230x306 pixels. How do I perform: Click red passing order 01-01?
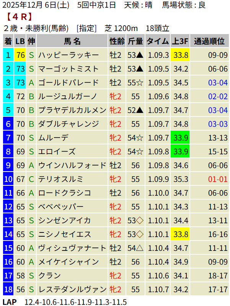(218, 179)
